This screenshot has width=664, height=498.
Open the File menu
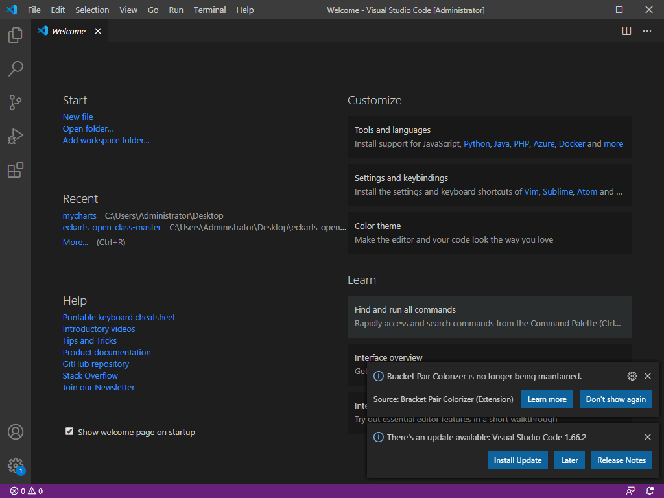(x=34, y=10)
